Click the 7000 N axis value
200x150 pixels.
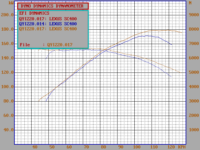pyautogui.click(x=194, y=43)
